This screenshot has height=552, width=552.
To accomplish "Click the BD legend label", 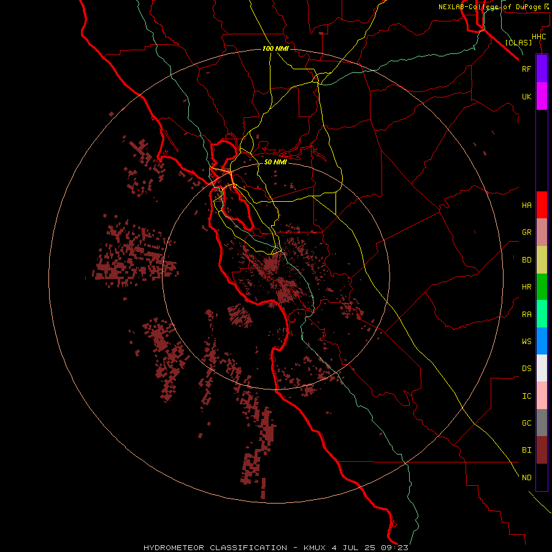I will [526, 260].
